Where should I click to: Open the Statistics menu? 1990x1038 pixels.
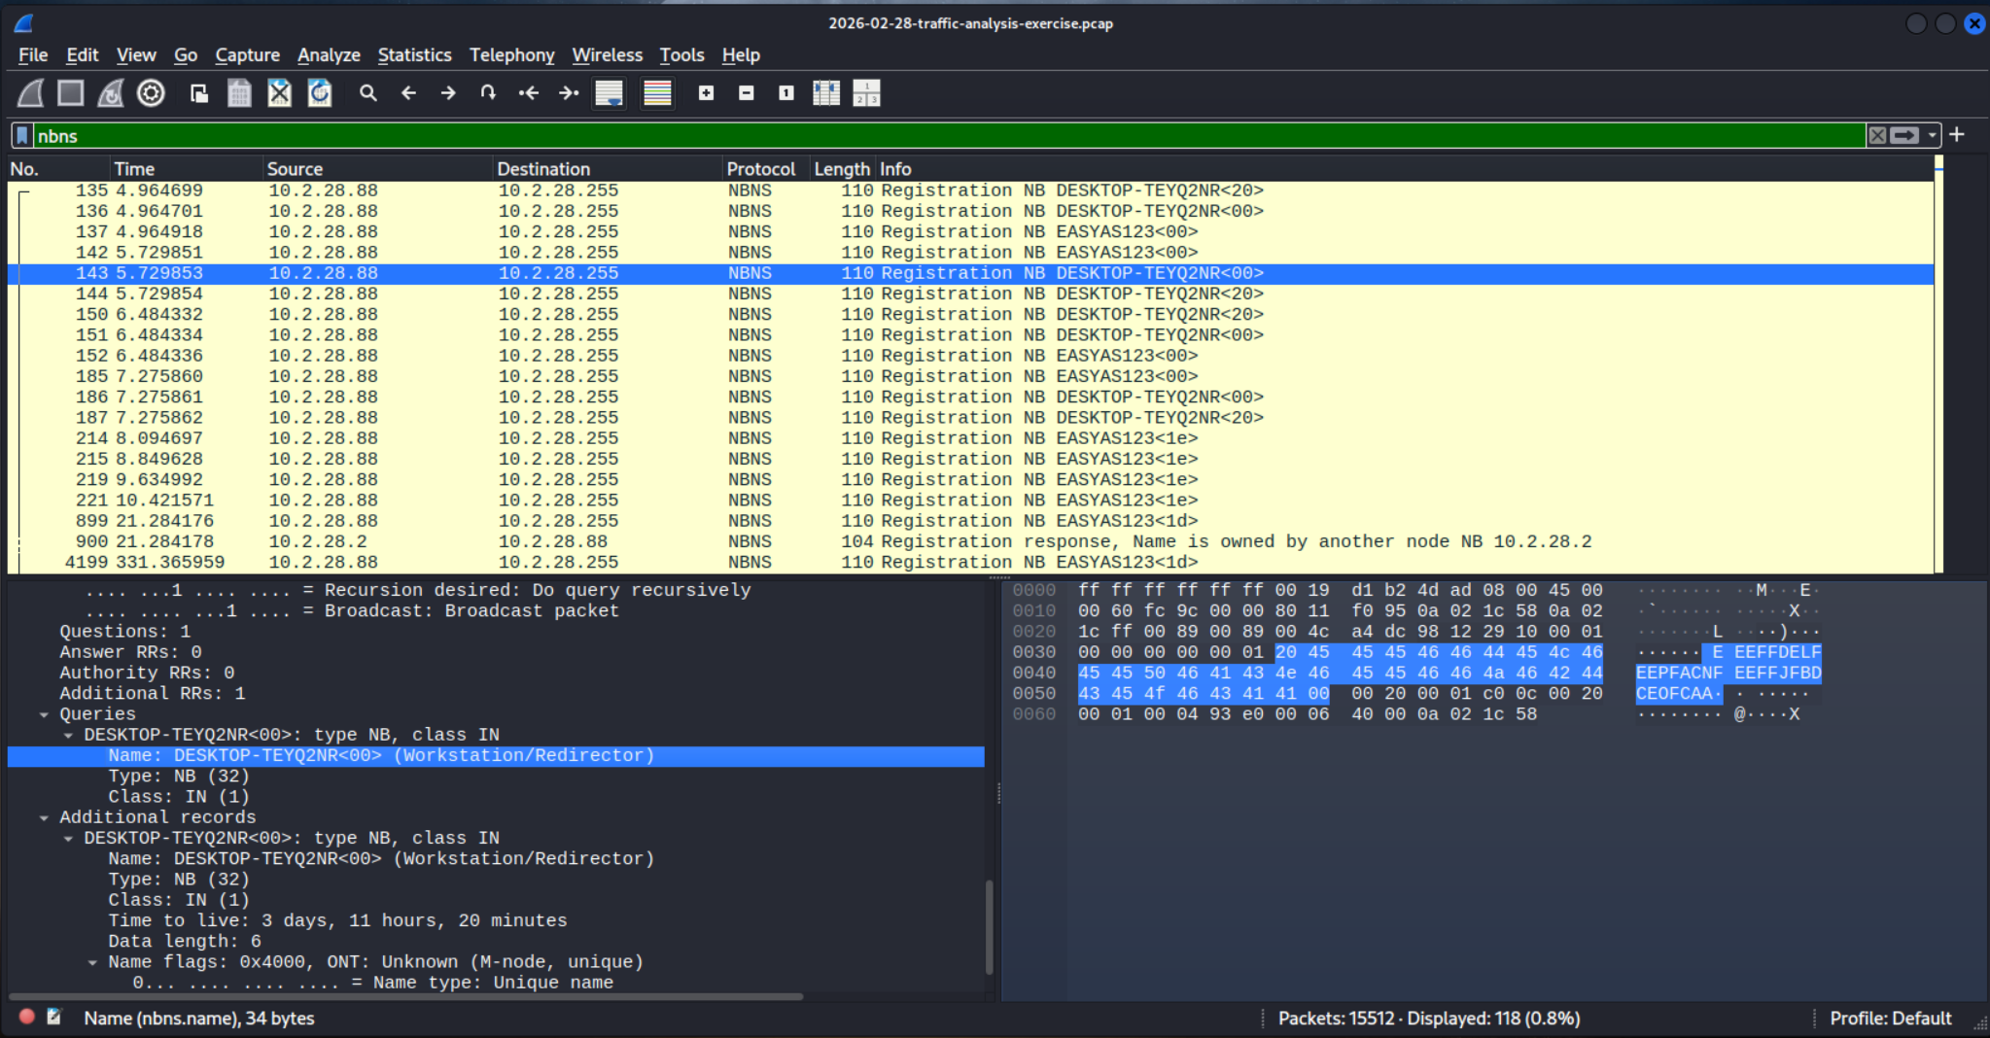(414, 55)
